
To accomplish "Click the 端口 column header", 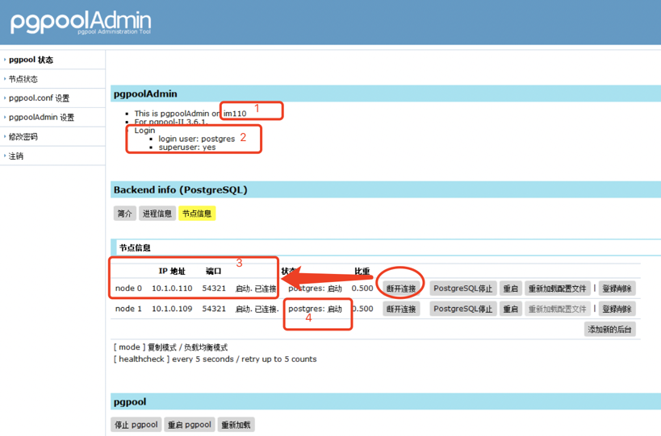I will click(213, 271).
